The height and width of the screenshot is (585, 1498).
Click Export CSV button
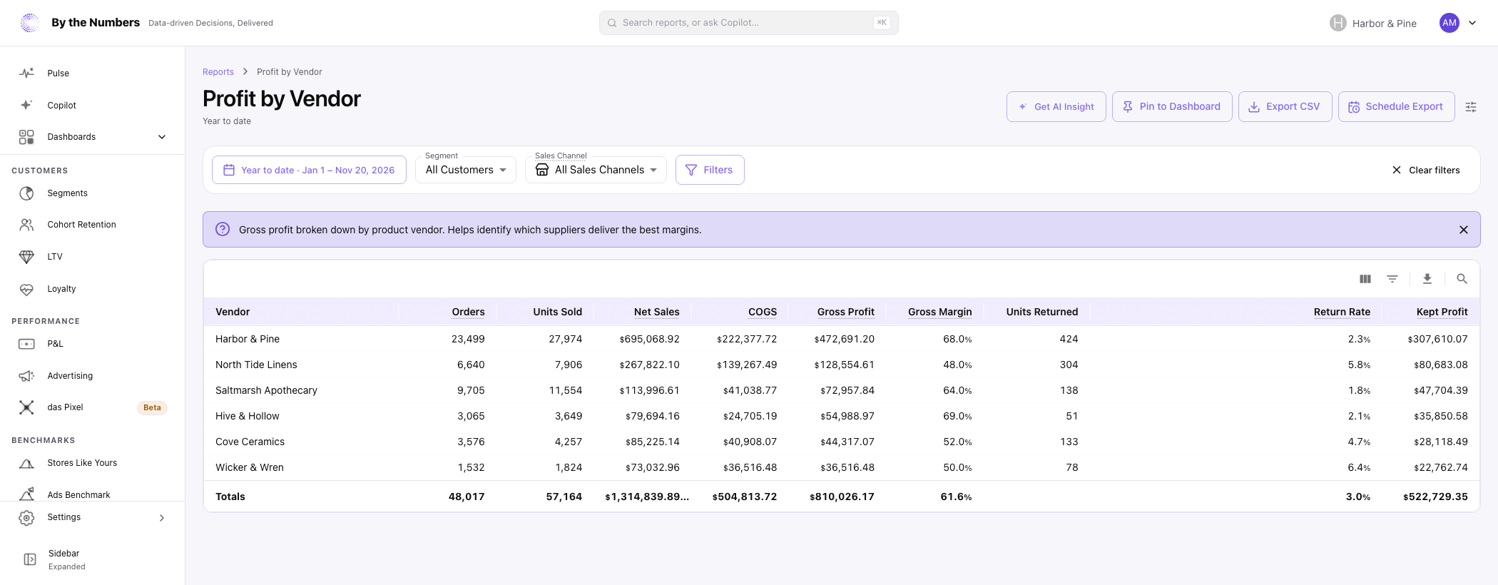coord(1285,106)
